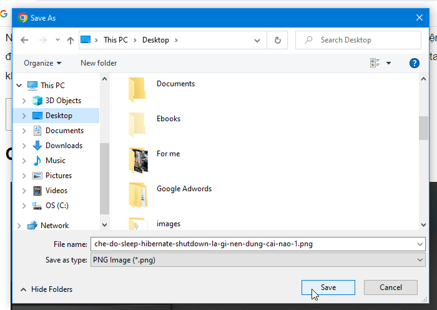Open the File name history dropdown arrow

pyautogui.click(x=420, y=244)
